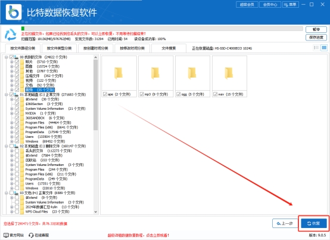This screenshot has width=330, height=240.
Task: Click the circular recycle arrows scanning icon
Action: pos(10,35)
